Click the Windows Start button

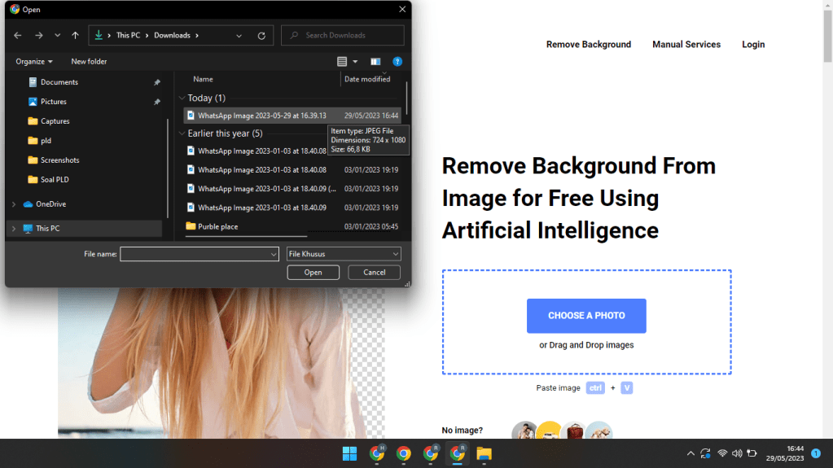(x=349, y=453)
